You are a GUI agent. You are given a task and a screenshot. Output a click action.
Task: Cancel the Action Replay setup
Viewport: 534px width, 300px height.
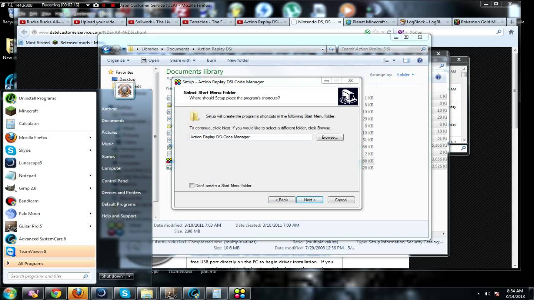tap(341, 200)
